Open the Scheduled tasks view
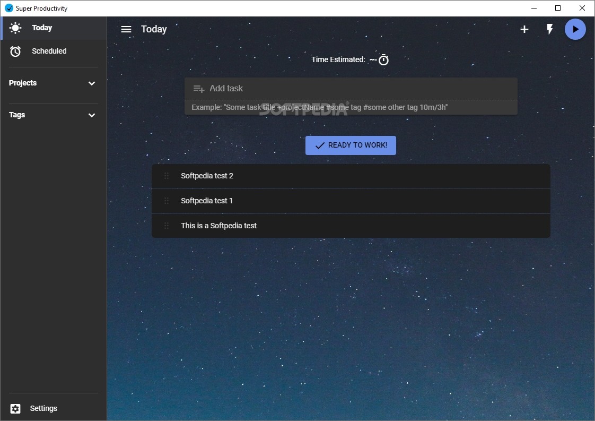 (x=54, y=51)
